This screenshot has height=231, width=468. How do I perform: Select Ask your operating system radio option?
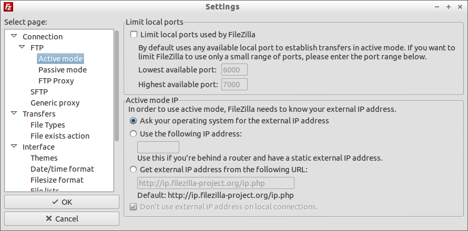point(134,121)
